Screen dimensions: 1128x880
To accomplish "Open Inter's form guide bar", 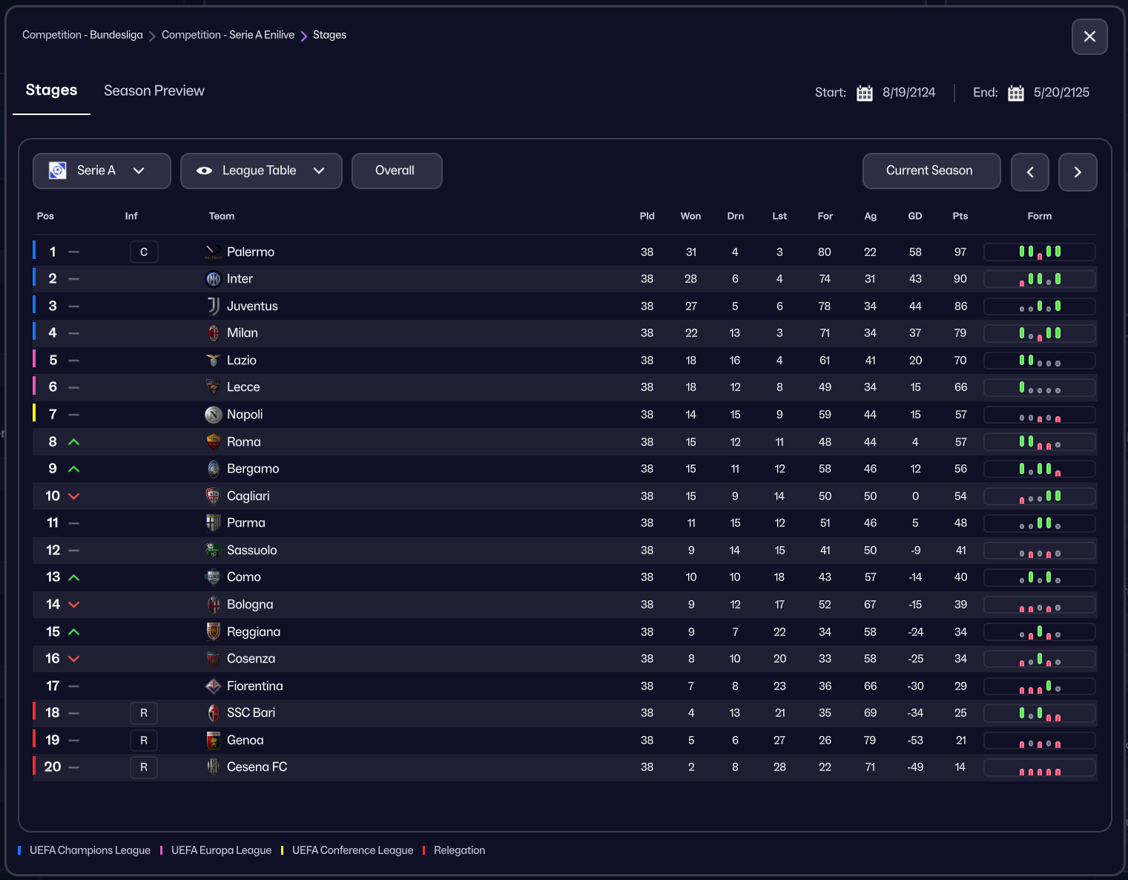I will [1040, 279].
